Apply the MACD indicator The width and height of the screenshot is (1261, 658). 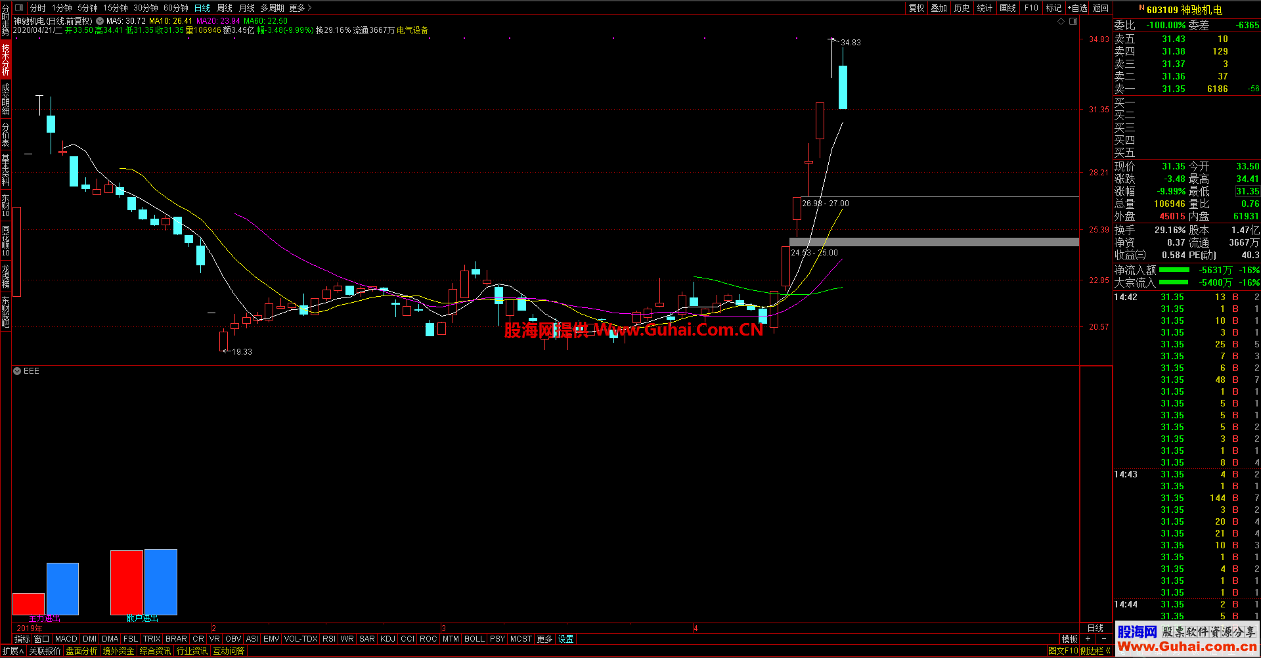(x=66, y=639)
